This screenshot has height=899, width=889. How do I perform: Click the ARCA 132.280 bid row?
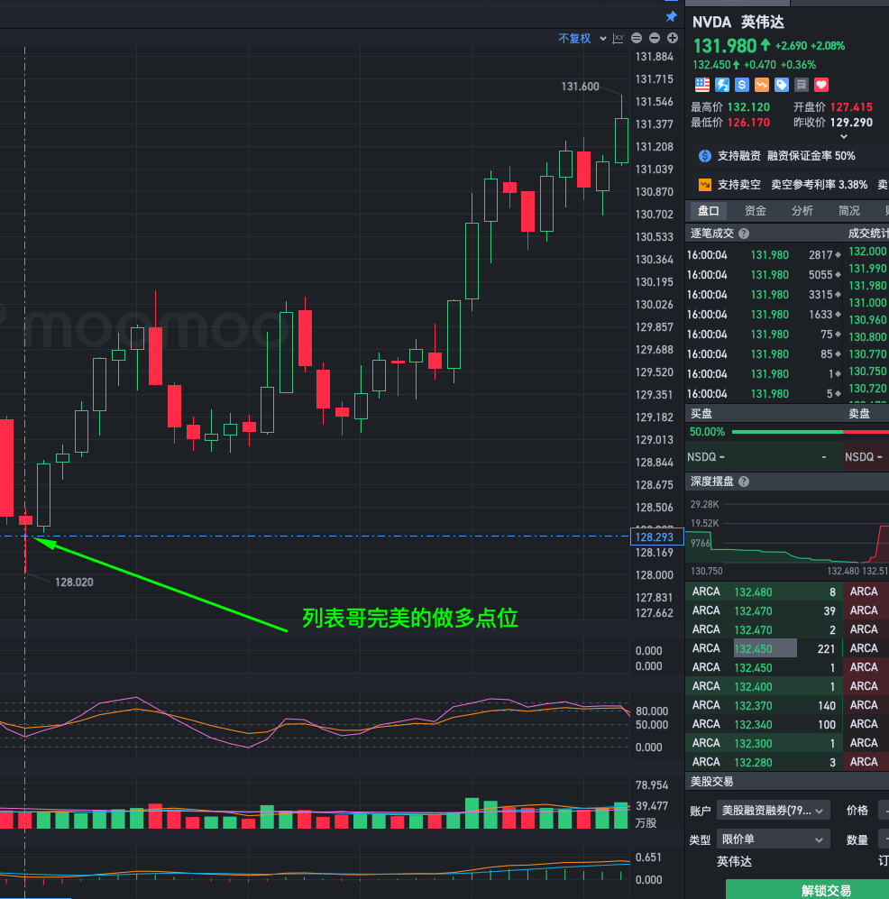[764, 762]
